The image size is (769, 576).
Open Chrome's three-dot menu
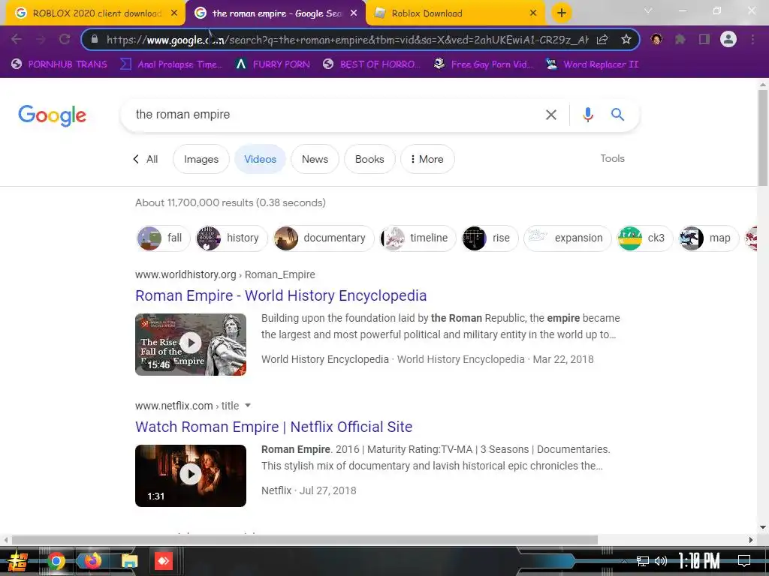click(752, 39)
